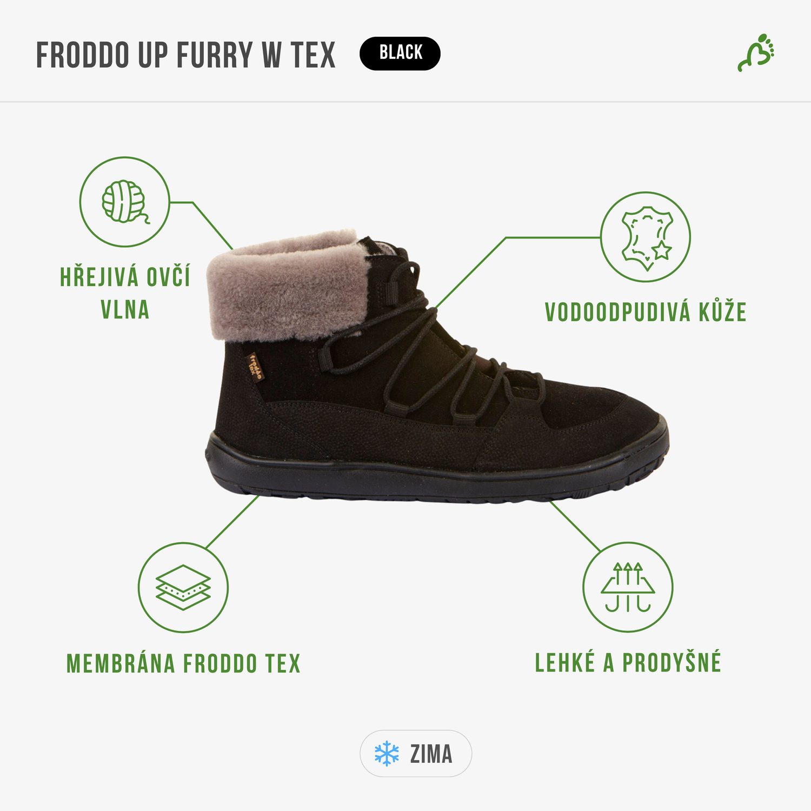The width and height of the screenshot is (811, 811).
Task: Click the LEHKÉ A PRODYŠNÉ label
Action: 628,662
